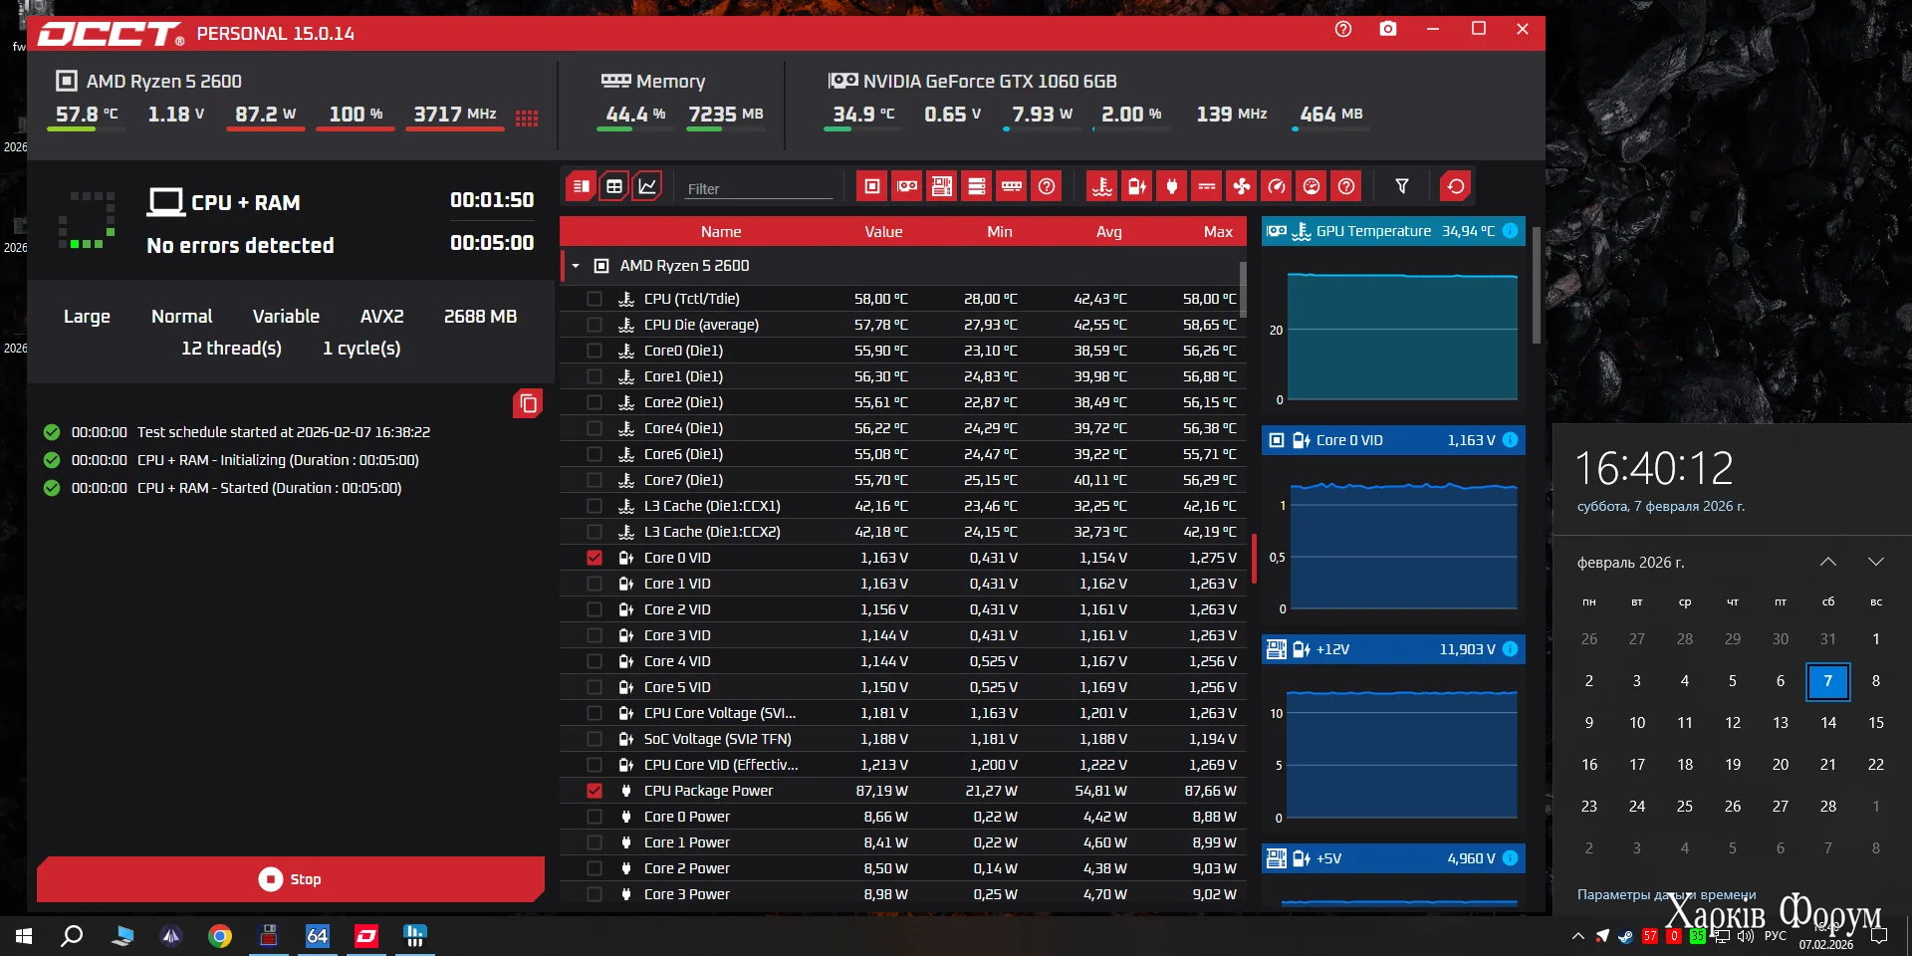This screenshot has width=1912, height=956.
Task: Toggle the fan sensor filter icon
Action: tap(1242, 186)
